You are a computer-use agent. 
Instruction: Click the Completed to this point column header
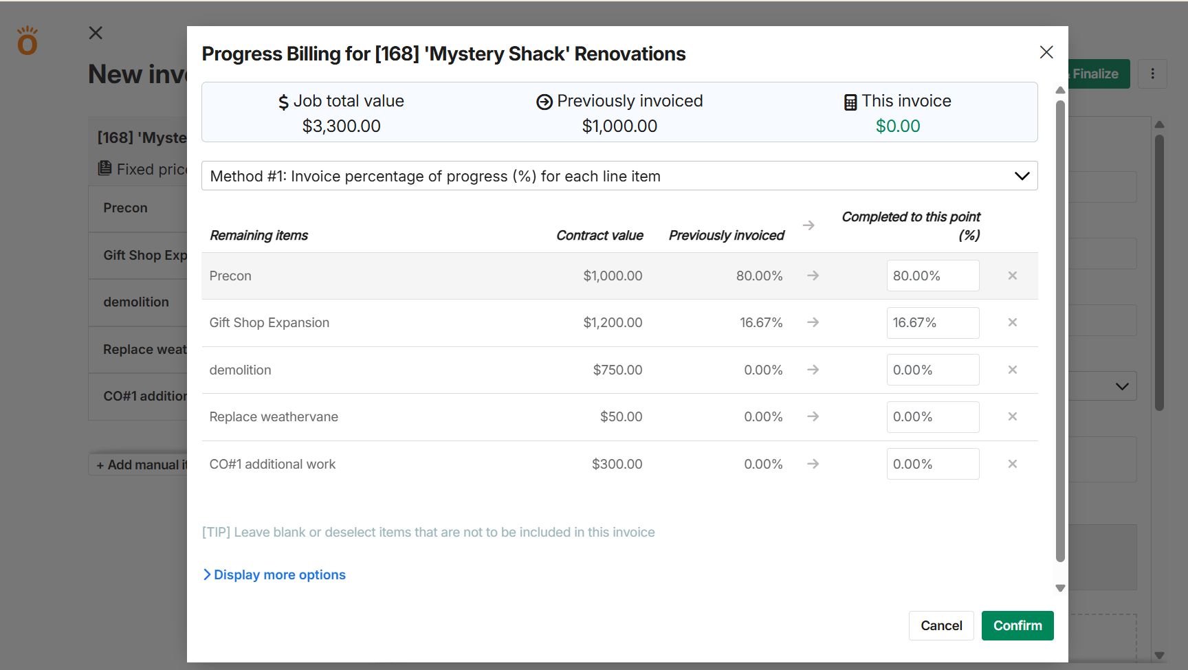[911, 225]
